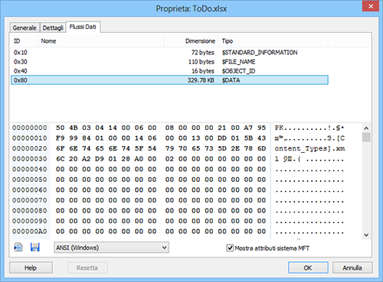Select the 0x30 $FILE_NAME row
The image size is (383, 282).
(169, 62)
